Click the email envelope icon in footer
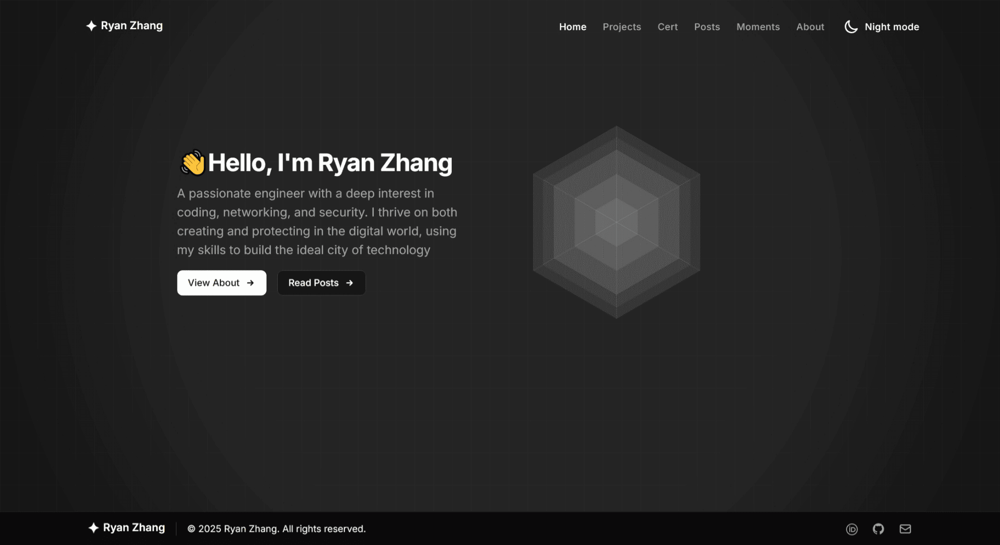Viewport: 1000px width, 545px height. click(905, 529)
